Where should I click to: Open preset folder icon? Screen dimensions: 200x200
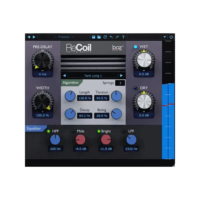click(x=99, y=37)
